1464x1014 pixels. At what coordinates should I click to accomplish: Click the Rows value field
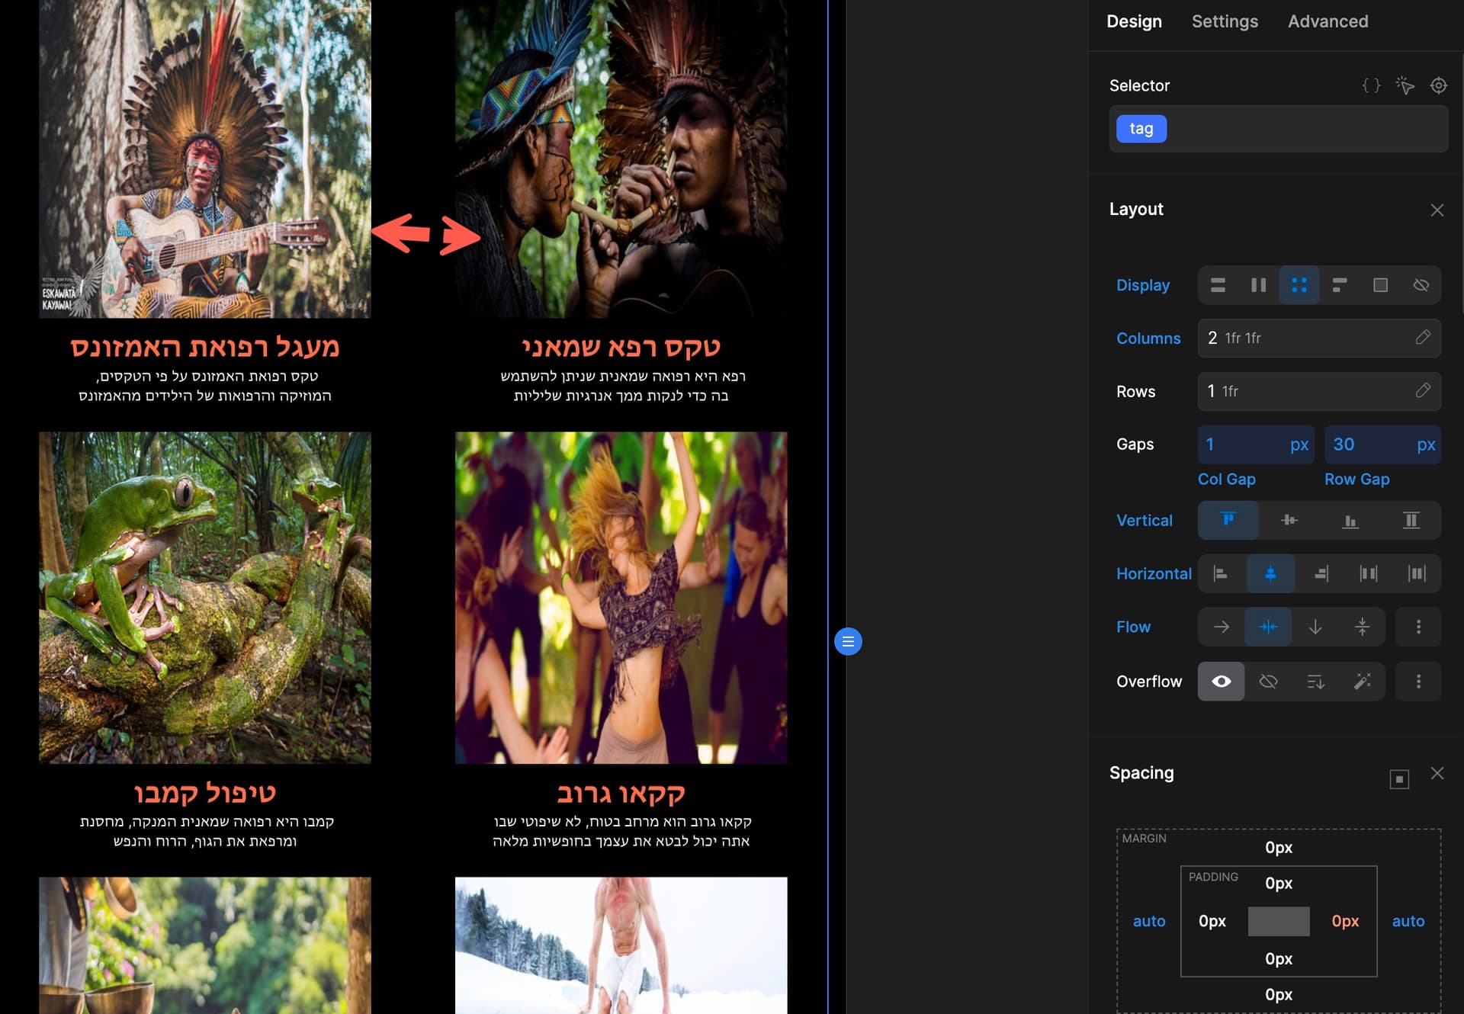[1319, 391]
